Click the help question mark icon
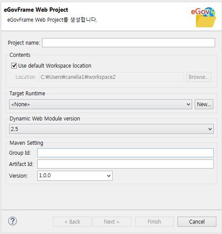This screenshot has width=222, height=234. (x=13, y=221)
